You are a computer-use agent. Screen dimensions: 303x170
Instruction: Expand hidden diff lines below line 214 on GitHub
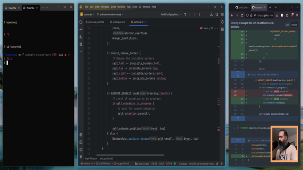[238, 118]
